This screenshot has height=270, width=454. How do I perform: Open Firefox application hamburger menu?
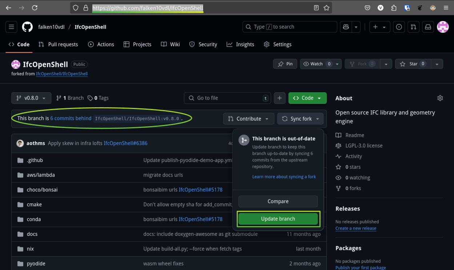[x=446, y=8]
